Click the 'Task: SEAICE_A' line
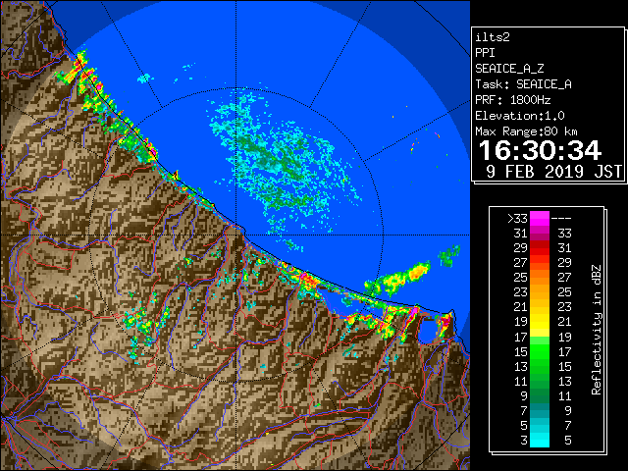This screenshot has height=471, width=628. point(523,84)
